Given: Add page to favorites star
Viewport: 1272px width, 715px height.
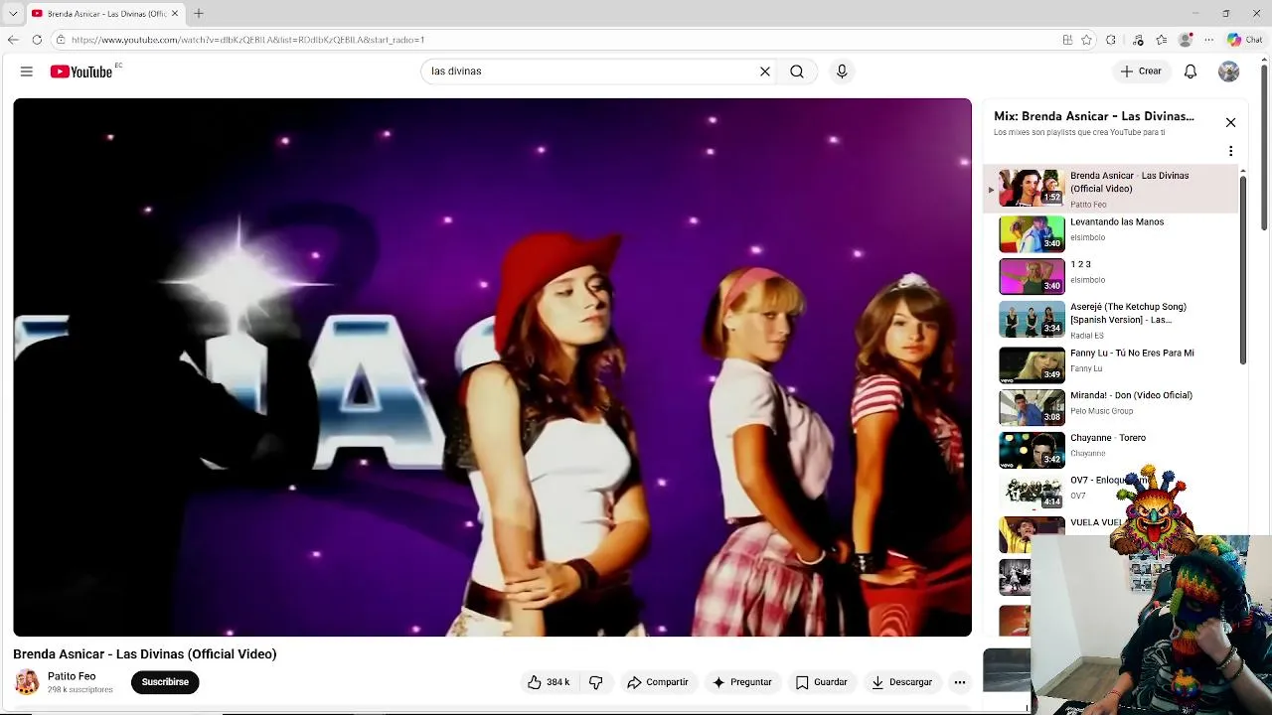Looking at the screenshot, I should (x=1087, y=40).
